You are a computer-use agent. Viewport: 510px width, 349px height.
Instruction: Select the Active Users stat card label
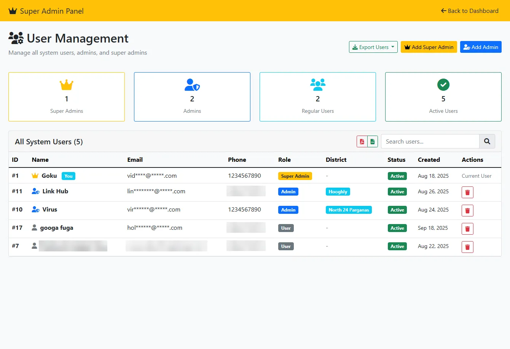[x=443, y=111]
